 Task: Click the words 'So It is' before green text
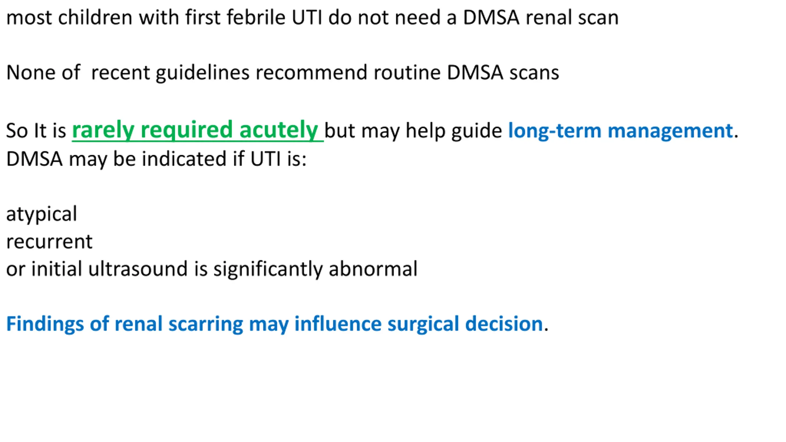36,131
